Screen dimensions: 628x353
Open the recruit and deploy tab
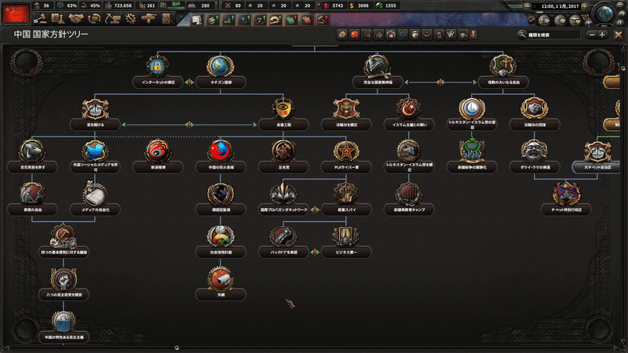(x=149, y=19)
